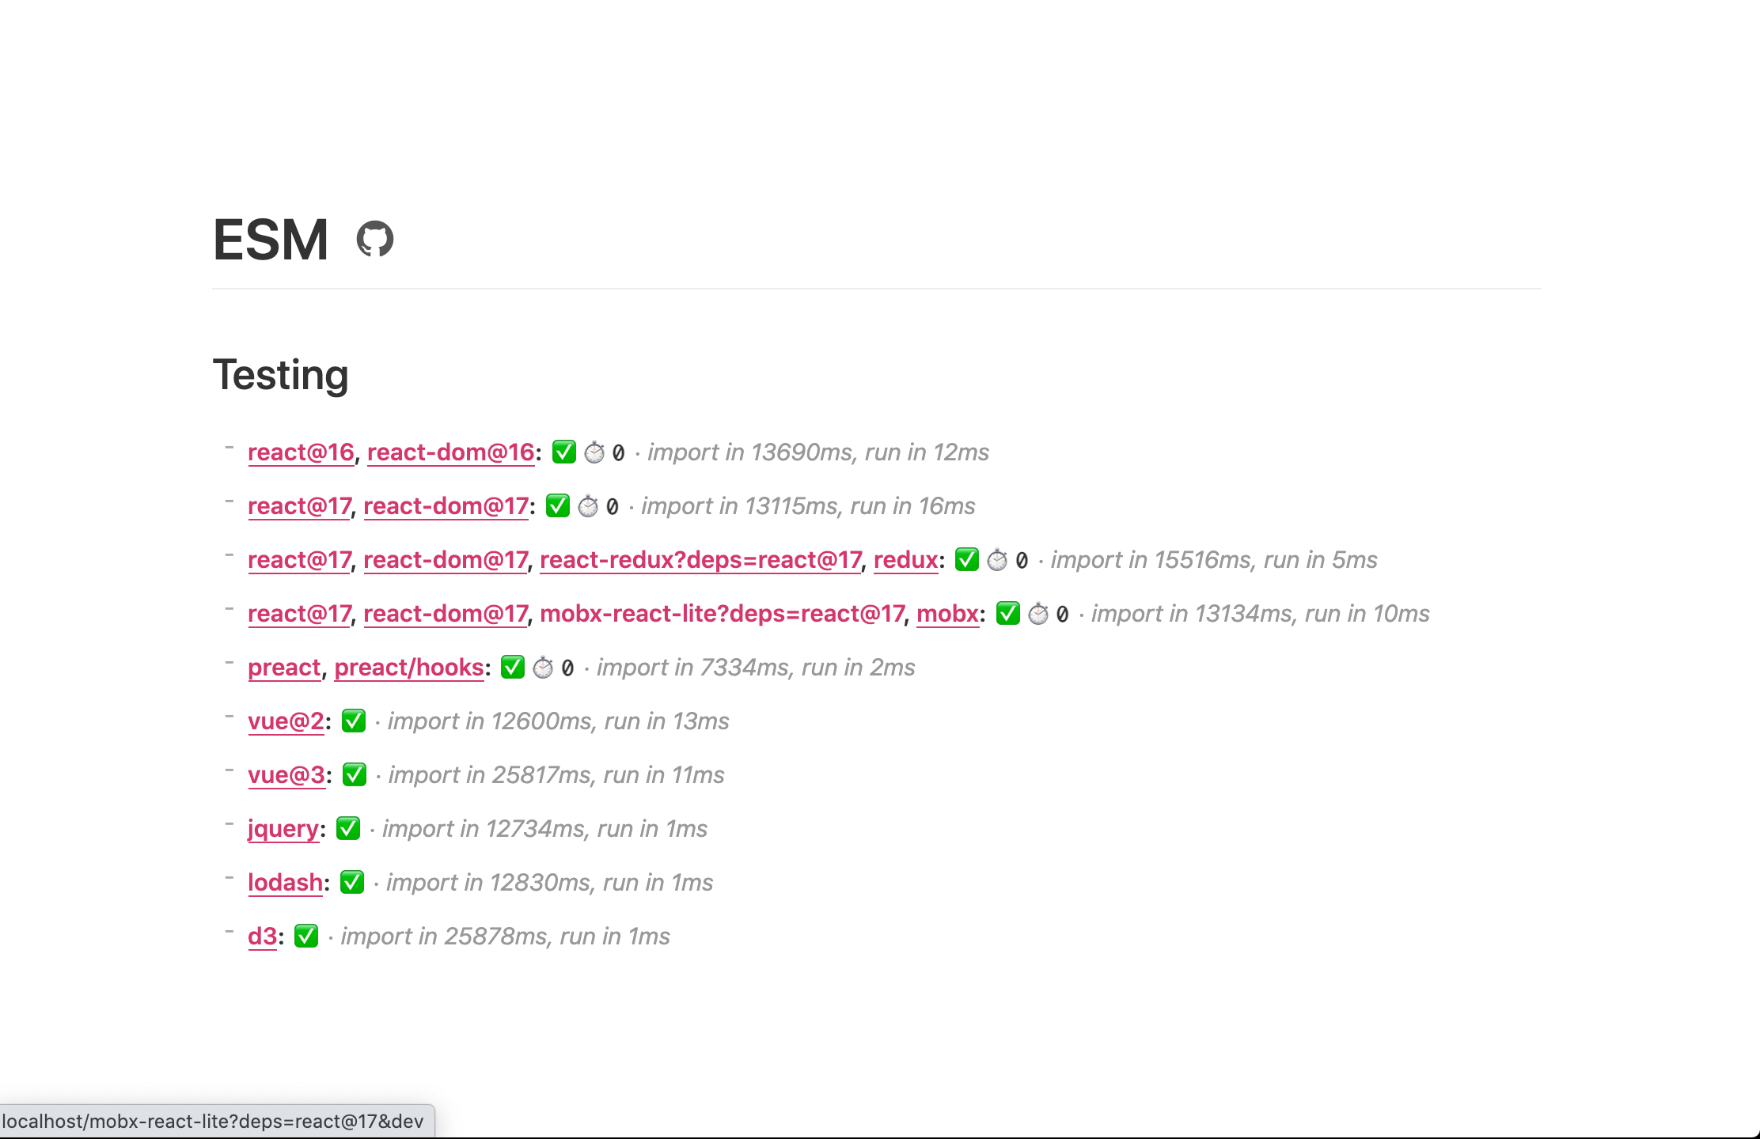The width and height of the screenshot is (1760, 1139).
Task: Open the redux package link
Action: [905, 559]
